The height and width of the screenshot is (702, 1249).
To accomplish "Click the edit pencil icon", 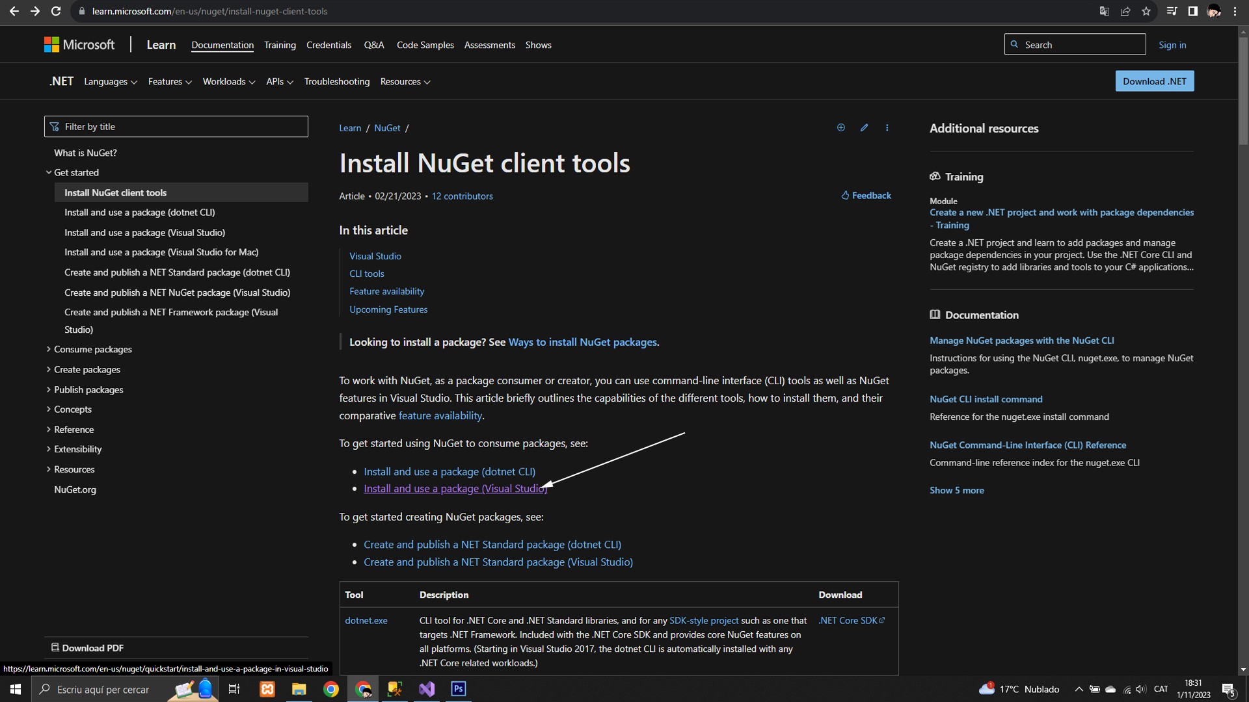I will point(864,128).
